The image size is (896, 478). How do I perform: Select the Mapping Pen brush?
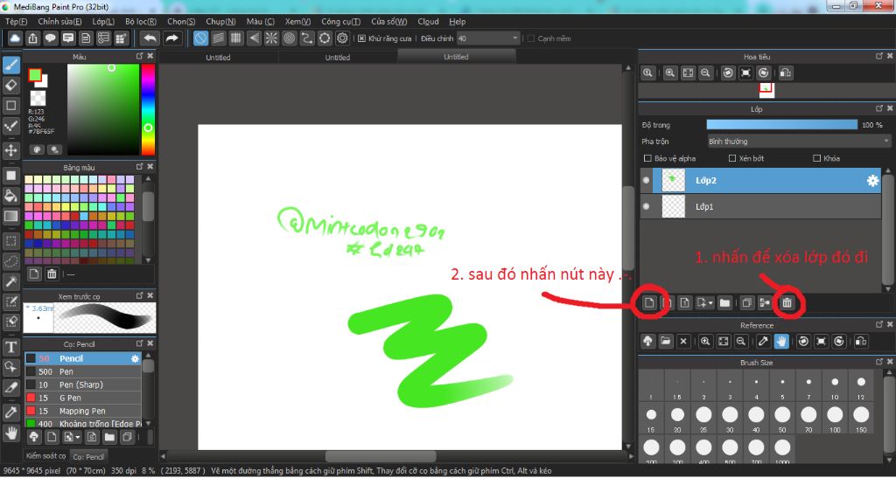tap(83, 412)
